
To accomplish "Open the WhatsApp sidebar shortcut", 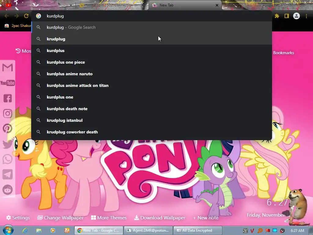I will (x=8, y=159).
